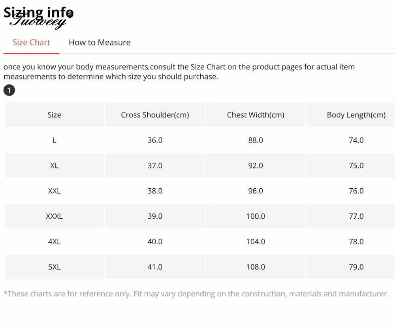Select the Cross Shoulder(cm) column header
Image resolution: width=395 pixels, height=330 pixels.
(155, 115)
